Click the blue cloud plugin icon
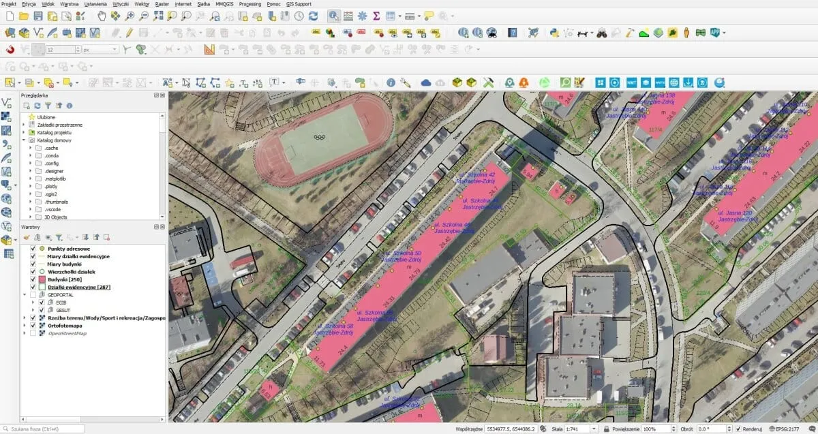Screen dimensions: 818x434 (426, 82)
